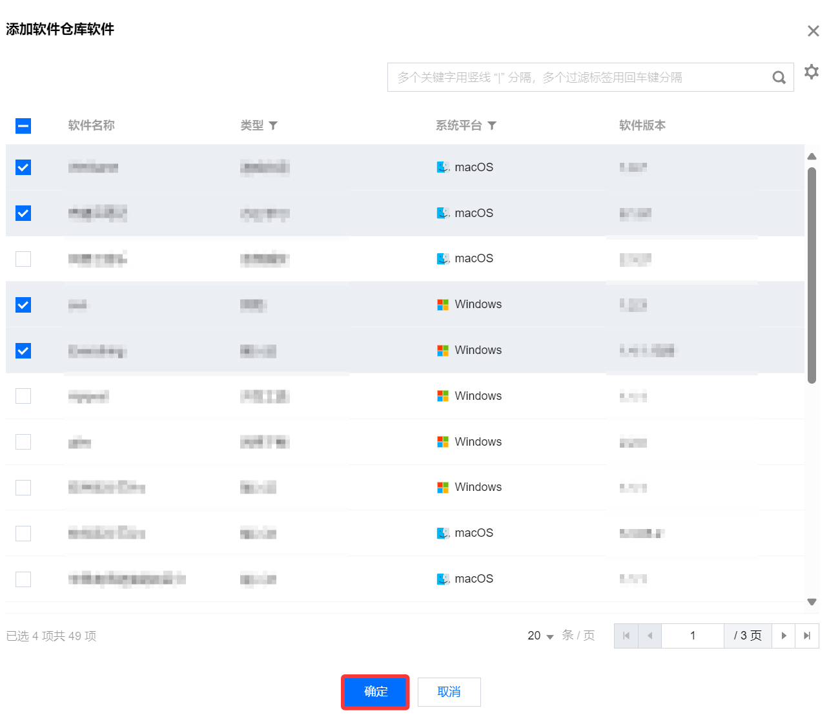Toggle the select-all header checkbox
829x717 pixels.
coord(23,126)
